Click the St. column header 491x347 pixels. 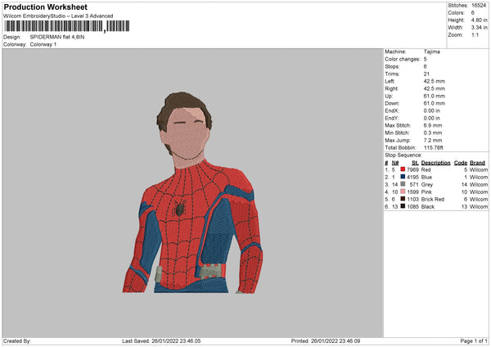point(415,162)
